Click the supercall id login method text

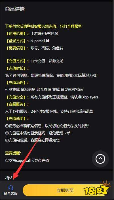(40, 41)
